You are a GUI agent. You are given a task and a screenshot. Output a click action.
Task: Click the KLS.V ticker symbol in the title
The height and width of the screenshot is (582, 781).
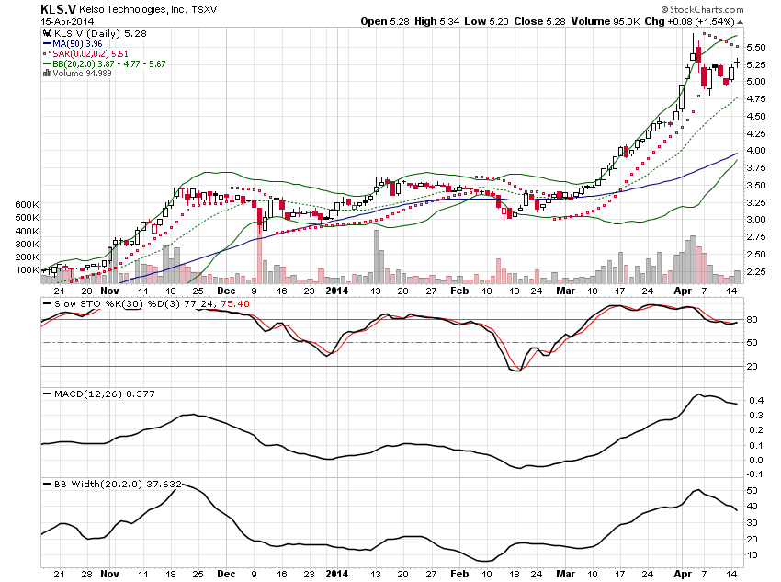(x=58, y=9)
